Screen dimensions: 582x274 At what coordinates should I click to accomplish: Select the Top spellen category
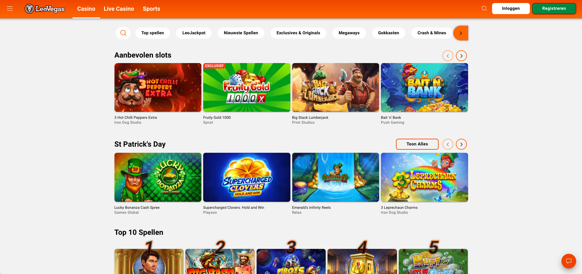(153, 33)
